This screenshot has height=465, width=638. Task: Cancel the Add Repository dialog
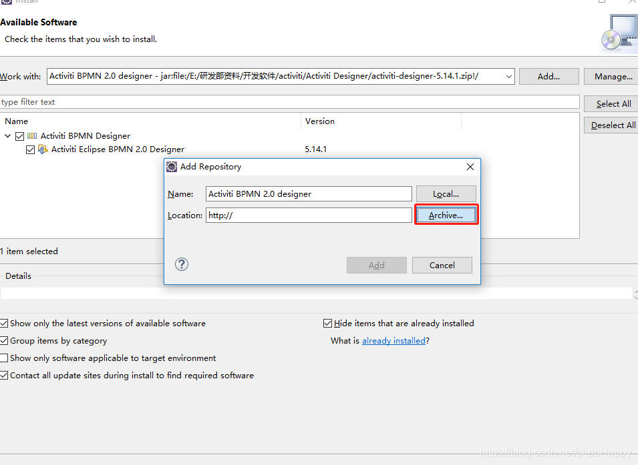[442, 265]
